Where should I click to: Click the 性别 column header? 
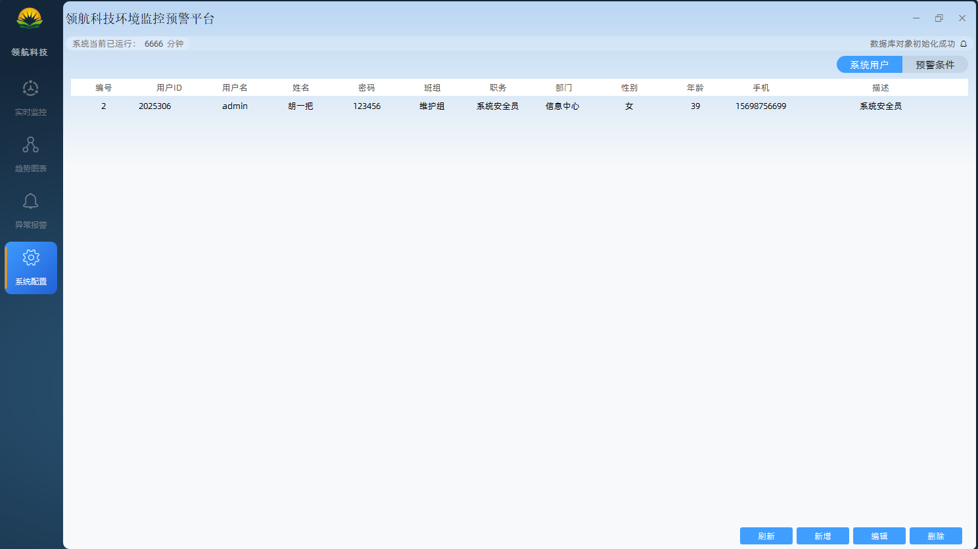click(x=630, y=87)
